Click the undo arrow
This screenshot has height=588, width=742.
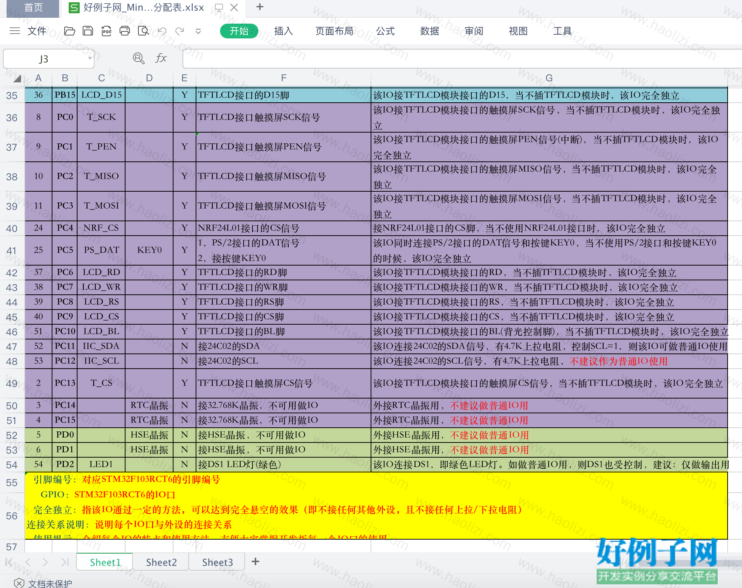[162, 31]
